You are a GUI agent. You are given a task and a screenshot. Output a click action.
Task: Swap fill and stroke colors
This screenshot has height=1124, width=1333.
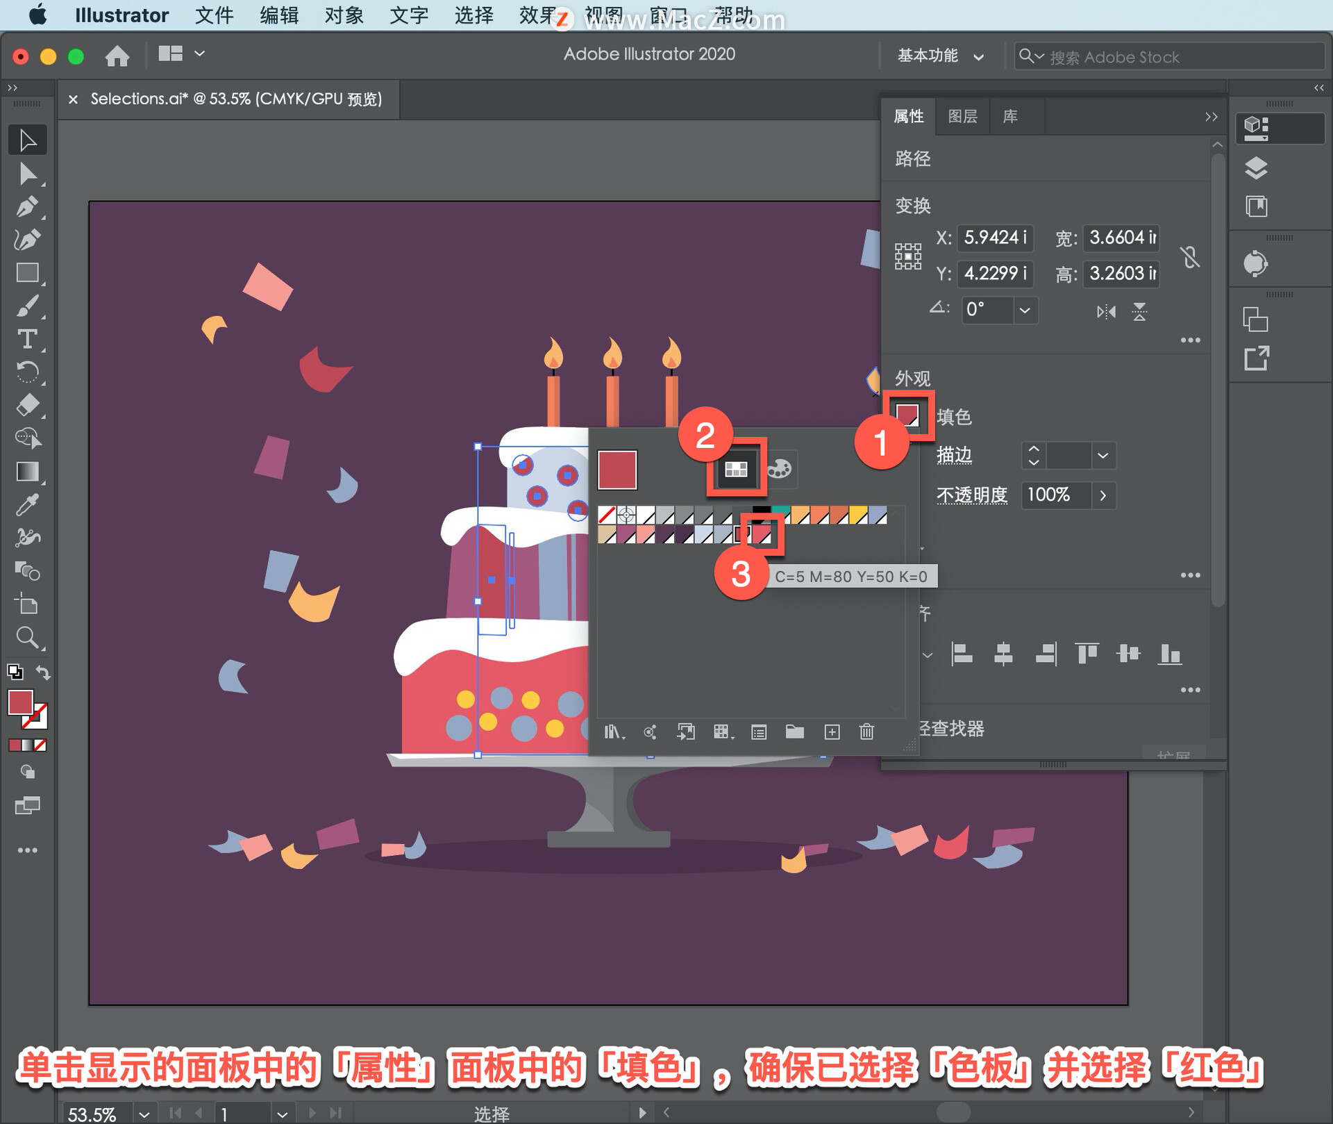coord(43,672)
